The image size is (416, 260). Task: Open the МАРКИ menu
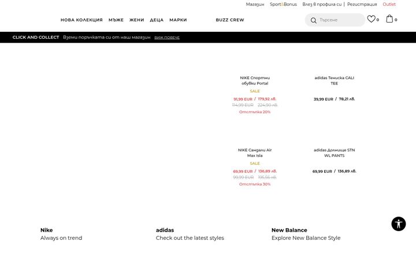178,20
